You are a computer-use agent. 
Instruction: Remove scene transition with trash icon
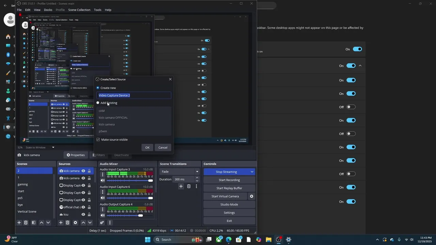click(x=189, y=186)
